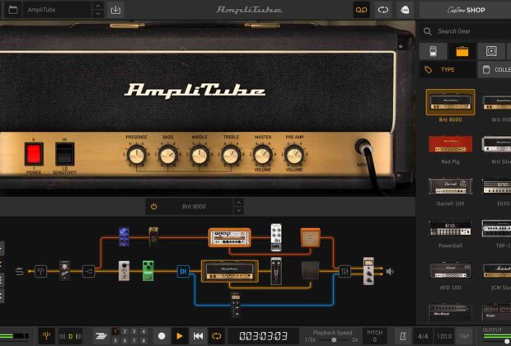Open the Brit 8000 model selector
Screen dimensions: 511x346
pyautogui.click(x=194, y=207)
